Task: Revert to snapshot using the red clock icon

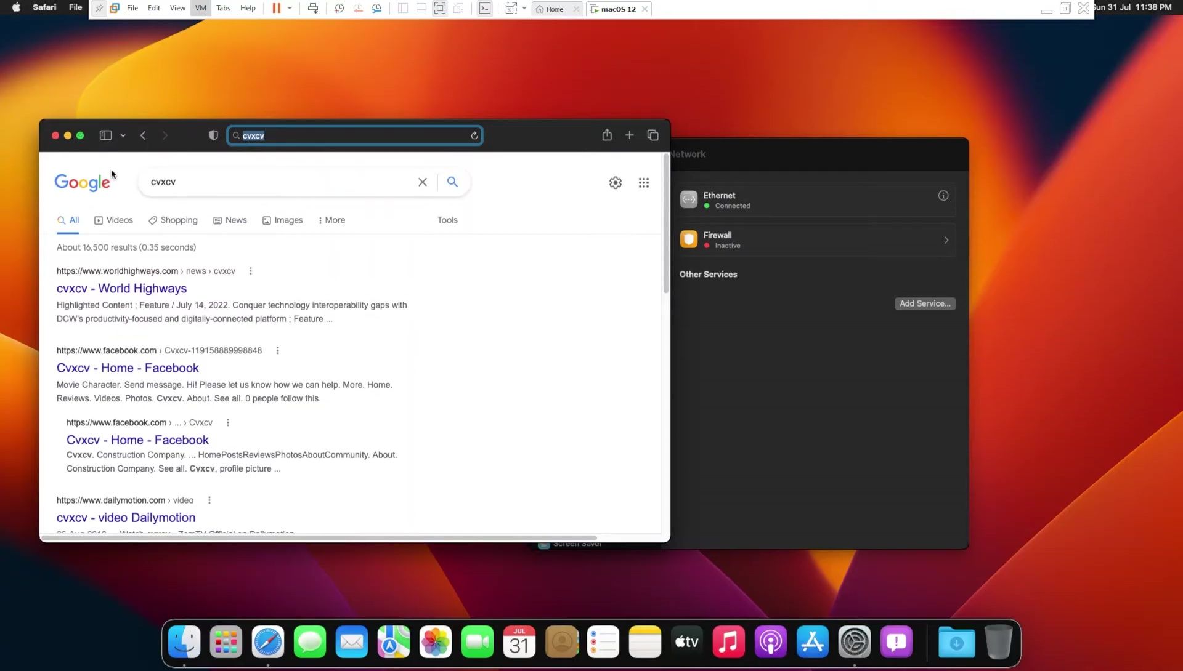Action: click(358, 9)
